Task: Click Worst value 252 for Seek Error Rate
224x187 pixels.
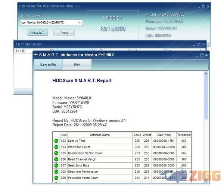Action: tap(147, 165)
